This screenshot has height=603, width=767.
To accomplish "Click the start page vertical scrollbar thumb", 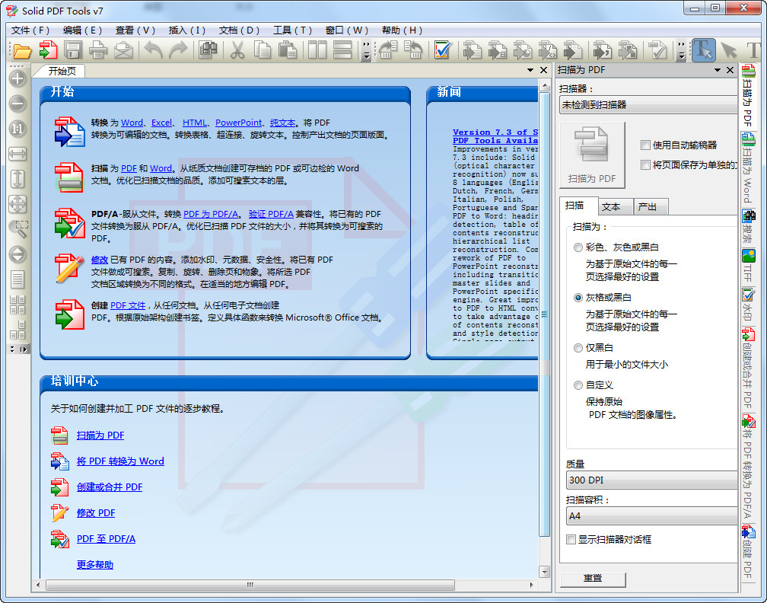I will click(544, 314).
